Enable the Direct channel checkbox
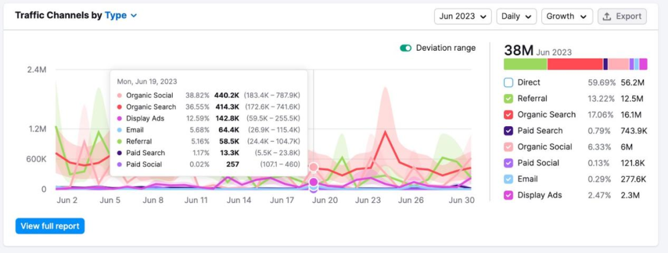Viewport: 668px width, 253px height. (x=508, y=82)
